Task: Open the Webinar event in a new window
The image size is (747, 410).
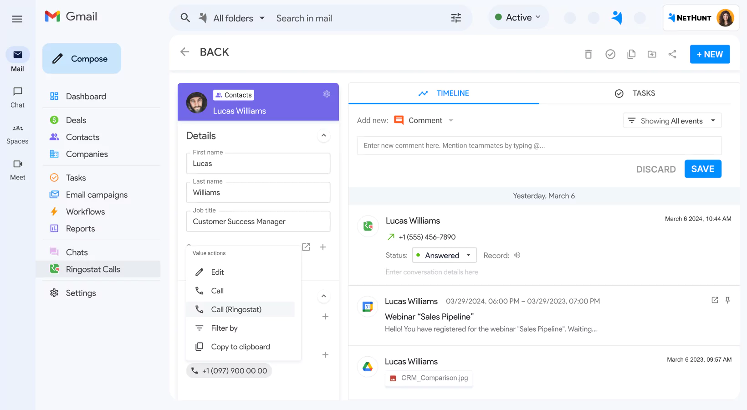Action: point(714,300)
